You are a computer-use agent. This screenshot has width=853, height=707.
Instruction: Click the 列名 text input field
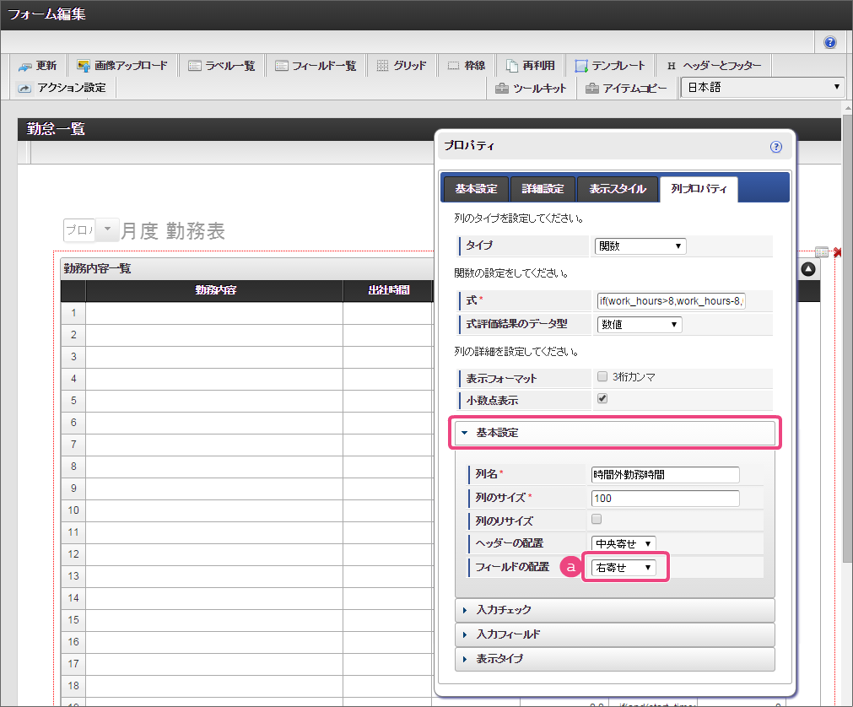click(x=665, y=475)
